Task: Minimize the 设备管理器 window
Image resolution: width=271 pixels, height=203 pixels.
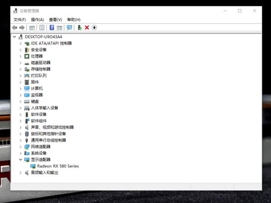Action: point(225,11)
